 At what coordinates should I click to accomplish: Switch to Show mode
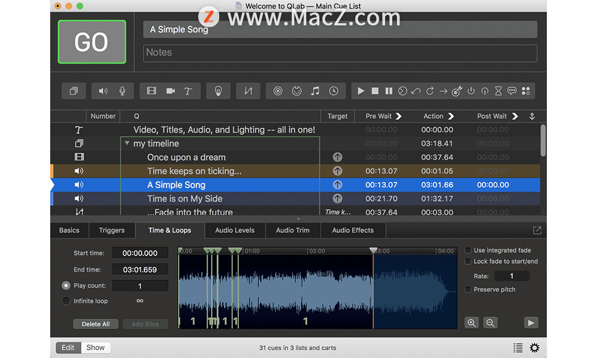point(95,347)
